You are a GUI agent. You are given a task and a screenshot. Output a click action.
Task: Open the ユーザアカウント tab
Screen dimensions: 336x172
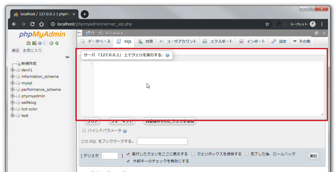(x=178, y=42)
